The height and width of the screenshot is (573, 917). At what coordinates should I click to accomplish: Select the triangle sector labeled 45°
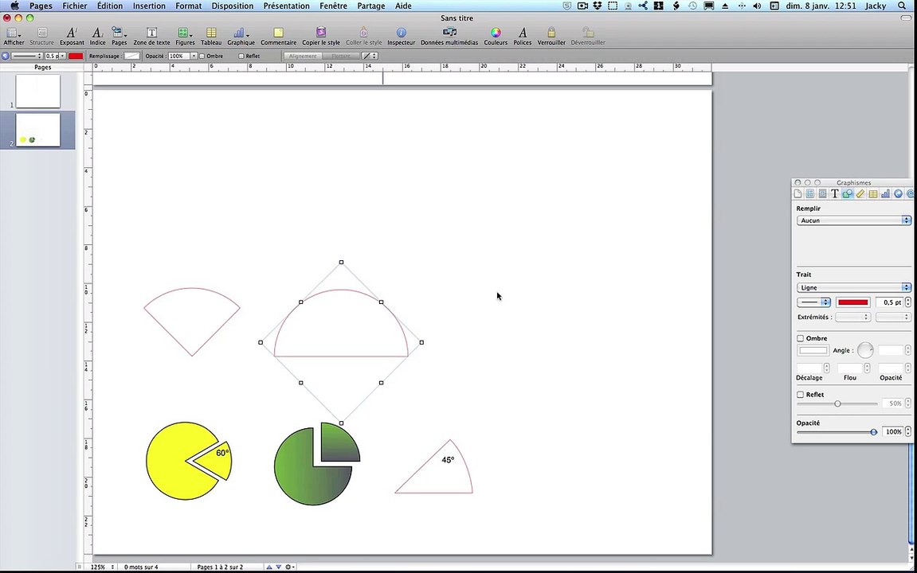click(x=434, y=466)
